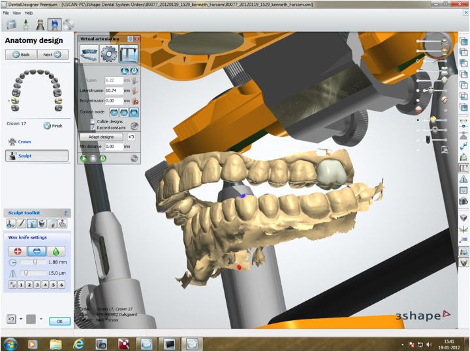Select the second Contact mode option
470x352 pixels.
pos(124,112)
